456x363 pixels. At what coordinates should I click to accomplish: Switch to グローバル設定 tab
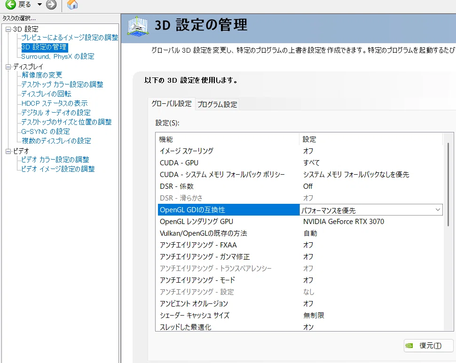pos(172,104)
